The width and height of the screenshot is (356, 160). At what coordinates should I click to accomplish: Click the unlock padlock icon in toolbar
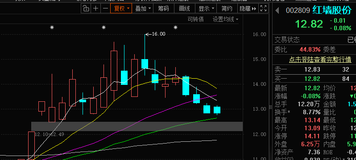point(86,8)
